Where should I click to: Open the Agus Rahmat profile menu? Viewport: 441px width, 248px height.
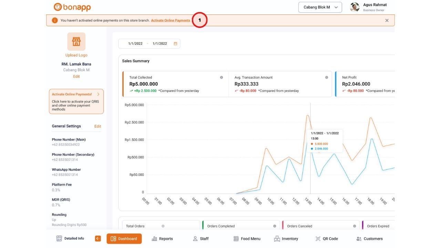tap(368, 7)
